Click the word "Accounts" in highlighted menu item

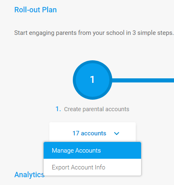pyautogui.click(x=88, y=151)
